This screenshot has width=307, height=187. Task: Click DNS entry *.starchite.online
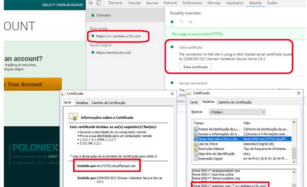tap(213, 174)
